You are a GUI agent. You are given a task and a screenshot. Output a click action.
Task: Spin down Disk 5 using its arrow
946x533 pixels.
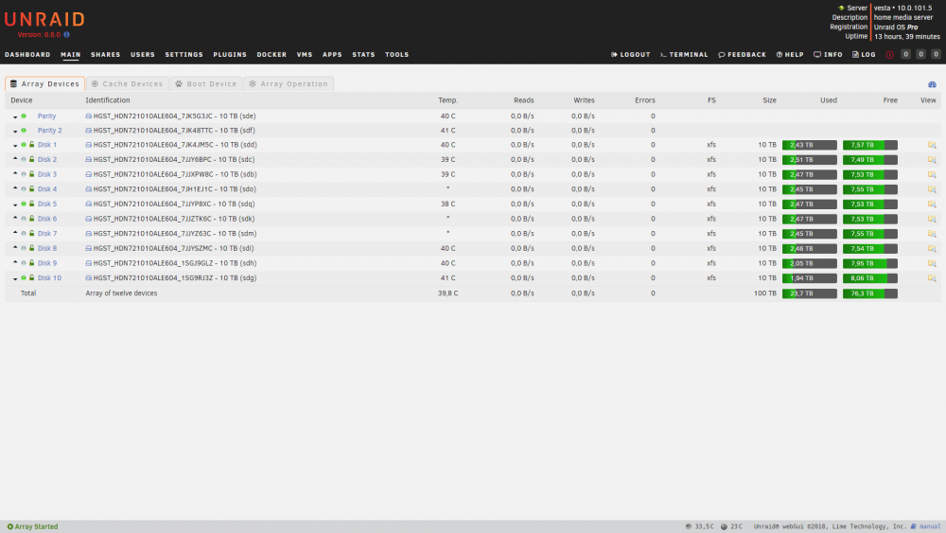(15, 204)
